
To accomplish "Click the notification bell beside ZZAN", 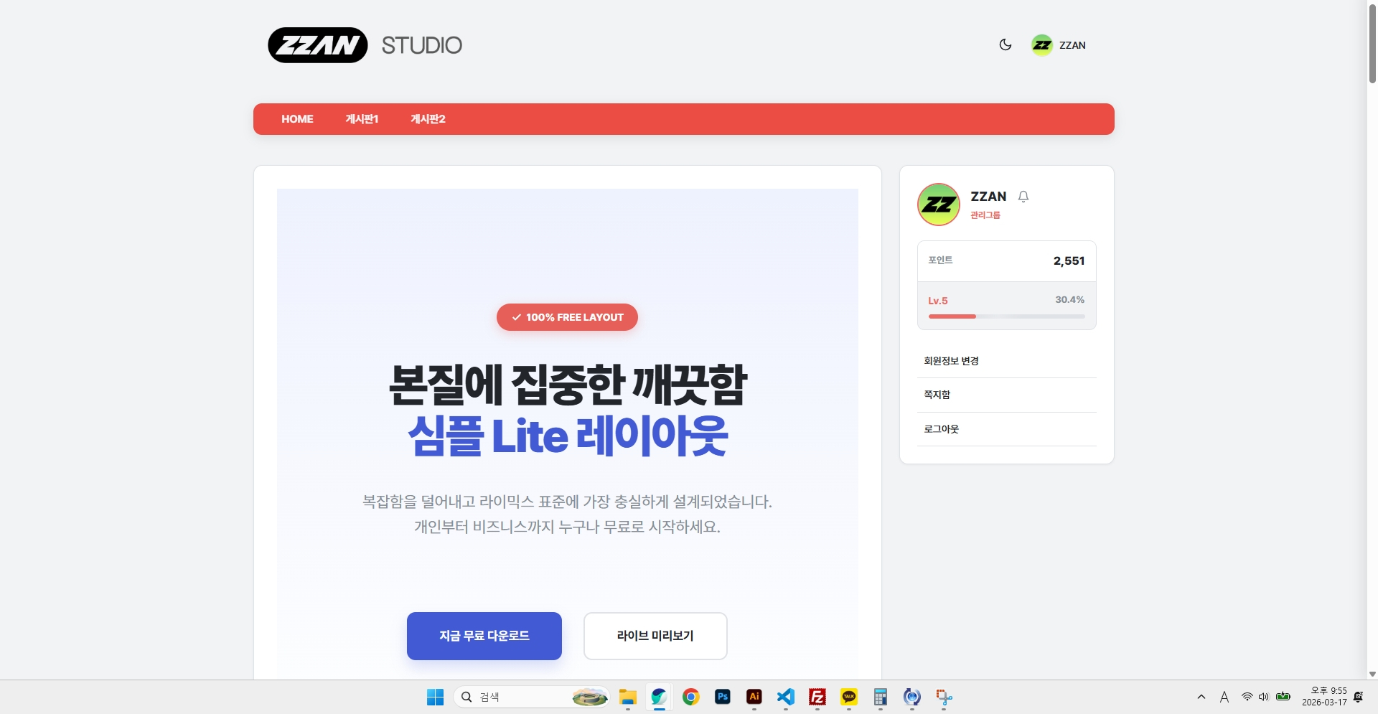I will [x=1023, y=197].
